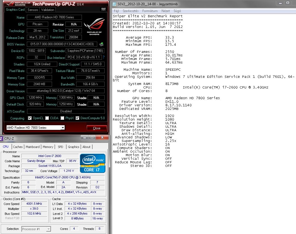Image resolution: width=296 pixels, height=234 pixels.
Task: Switch to the Sensors tab in GPU-Z
Action: (33, 10)
